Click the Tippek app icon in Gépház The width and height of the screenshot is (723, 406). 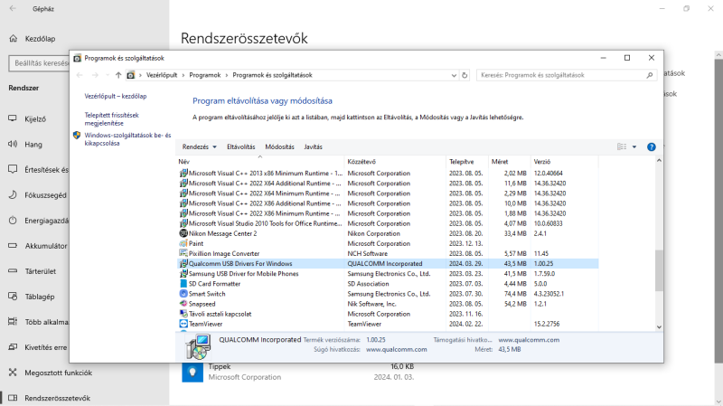(x=192, y=372)
